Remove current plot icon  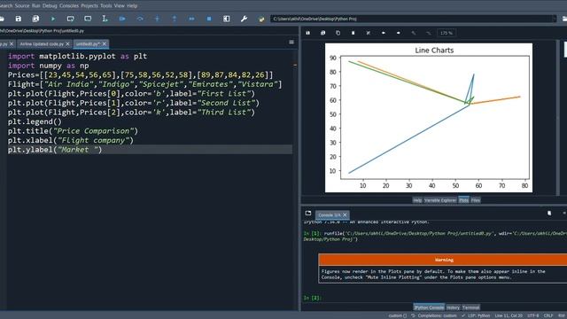(353, 33)
